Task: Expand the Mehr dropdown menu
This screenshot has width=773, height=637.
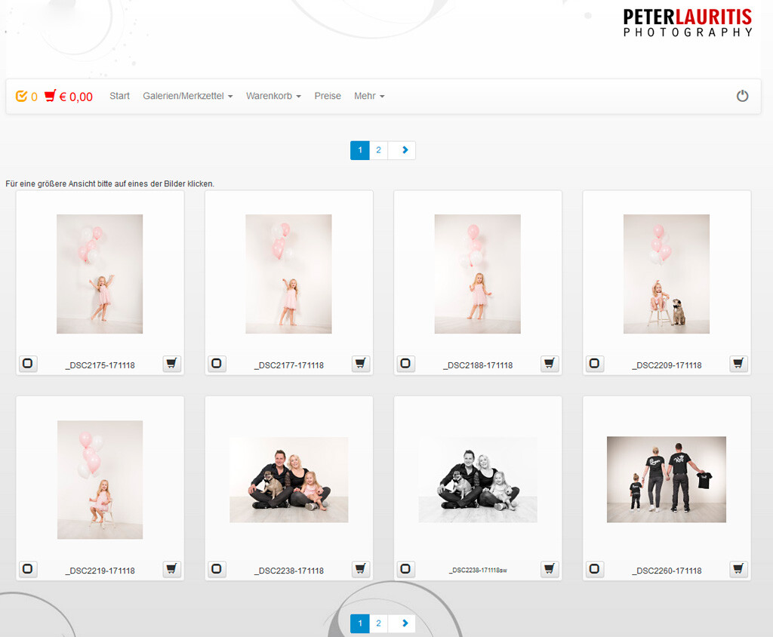Action: pos(369,96)
